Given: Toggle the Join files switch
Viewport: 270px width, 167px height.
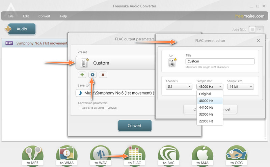Looking at the screenshot, I should [256, 30].
